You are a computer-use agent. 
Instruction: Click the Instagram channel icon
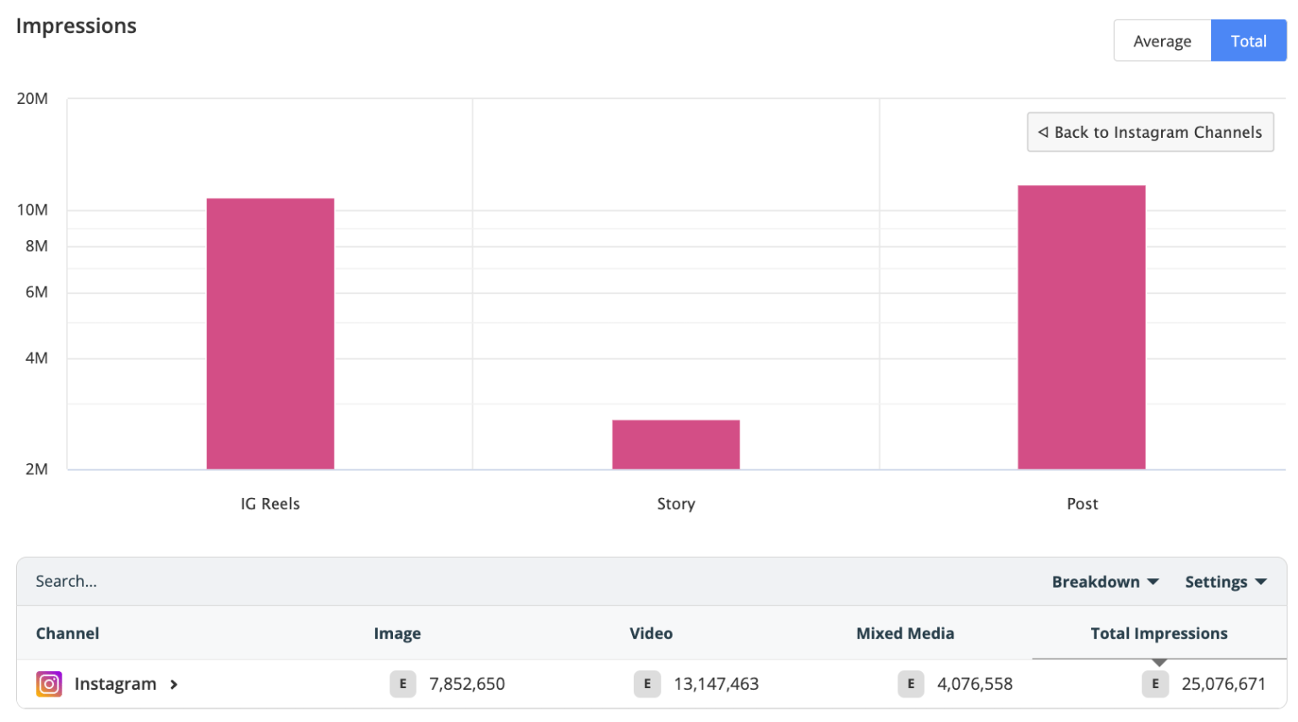click(48, 684)
